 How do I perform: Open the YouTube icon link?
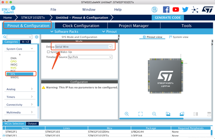176,10
